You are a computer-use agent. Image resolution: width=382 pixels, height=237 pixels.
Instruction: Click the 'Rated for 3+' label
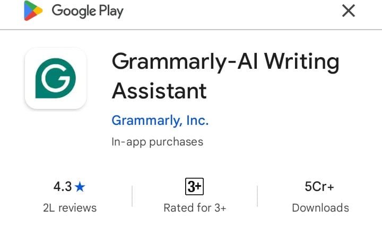[195, 208]
